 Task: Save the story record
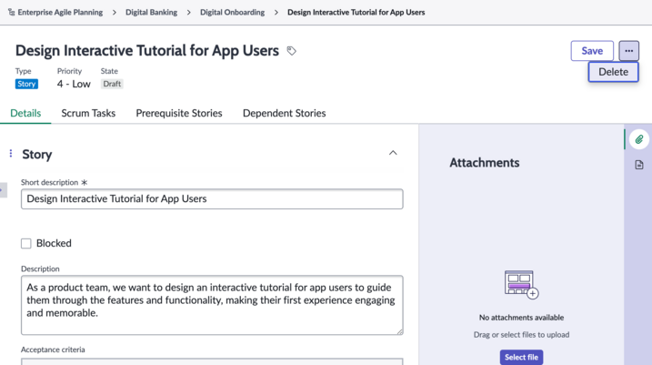(x=592, y=51)
